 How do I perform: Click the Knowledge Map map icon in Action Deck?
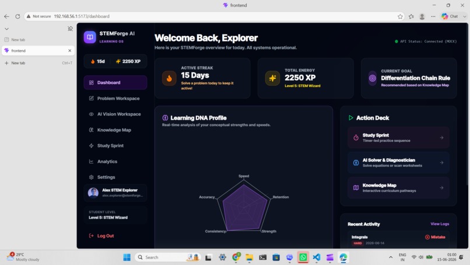point(356,187)
